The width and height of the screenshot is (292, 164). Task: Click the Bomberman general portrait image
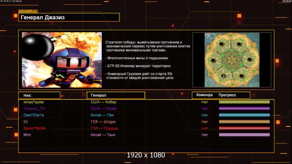coord(62,60)
